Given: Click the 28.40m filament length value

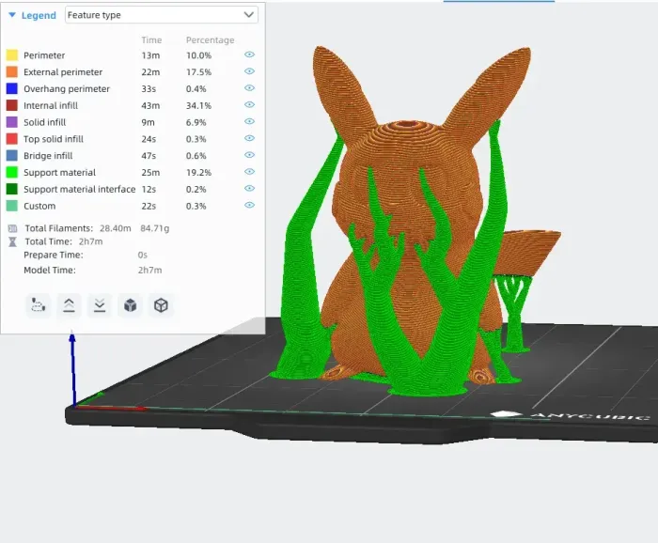Looking at the screenshot, I should tap(116, 228).
